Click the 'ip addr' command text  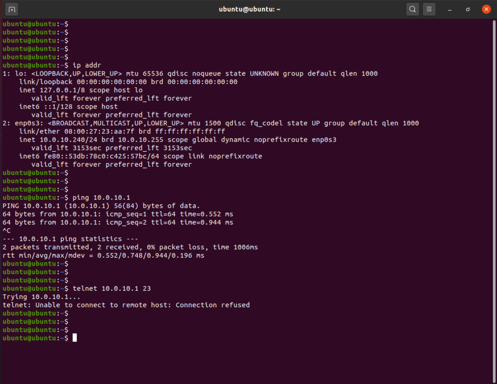tap(87, 65)
